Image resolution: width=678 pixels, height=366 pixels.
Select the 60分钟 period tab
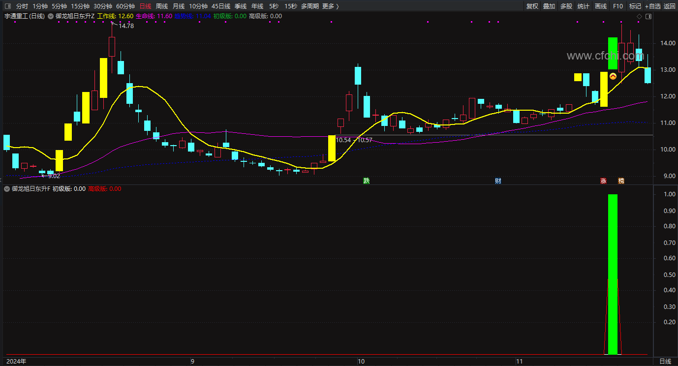click(x=125, y=6)
